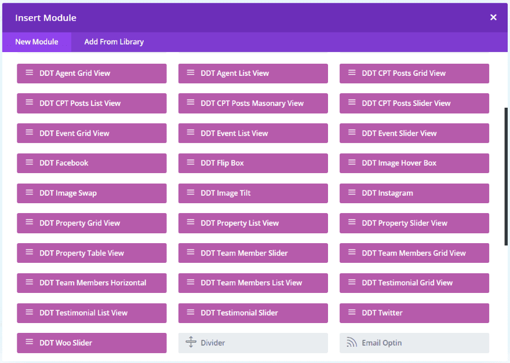The width and height of the screenshot is (510, 363).
Task: Click the lines icon on DDT Facebook
Action: pos(30,163)
